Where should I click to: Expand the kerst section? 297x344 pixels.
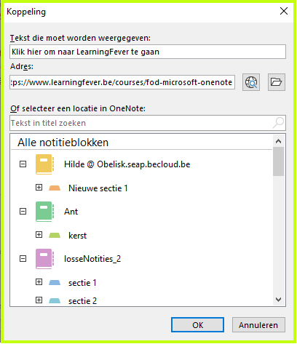[39, 235]
